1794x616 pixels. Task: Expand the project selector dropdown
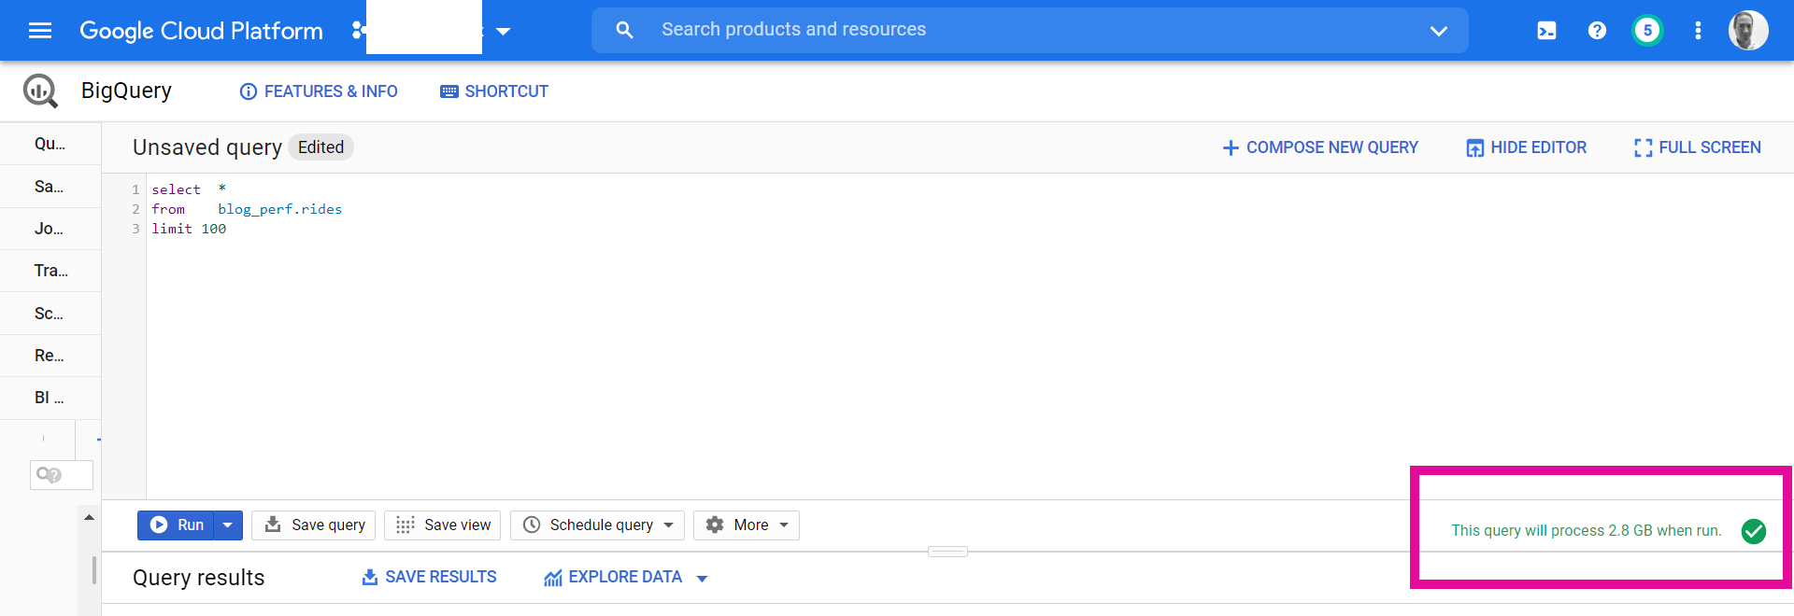point(503,31)
